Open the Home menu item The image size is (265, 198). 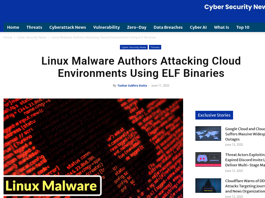pyautogui.click(x=13, y=27)
